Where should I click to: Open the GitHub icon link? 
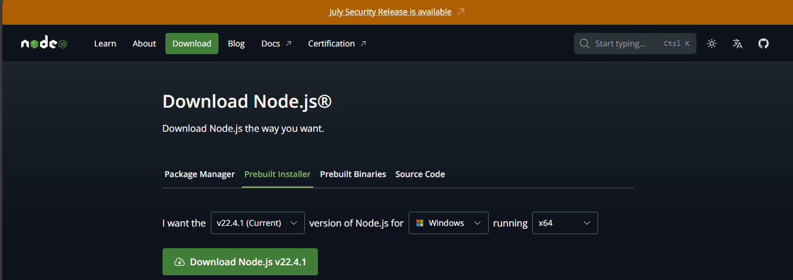[x=764, y=44]
